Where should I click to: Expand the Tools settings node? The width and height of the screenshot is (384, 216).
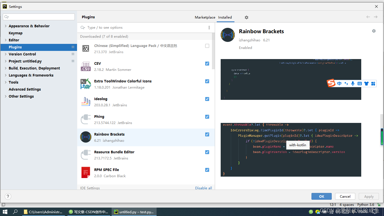(x=6, y=82)
